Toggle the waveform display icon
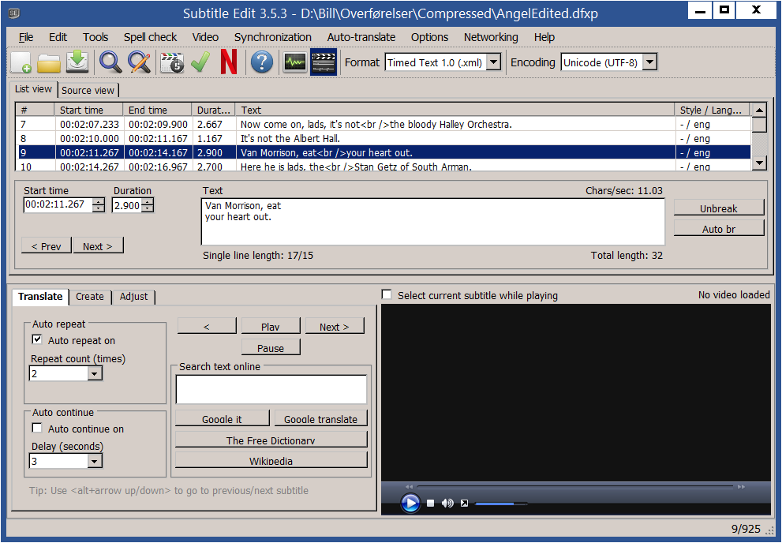Image resolution: width=782 pixels, height=543 pixels. 295,62
